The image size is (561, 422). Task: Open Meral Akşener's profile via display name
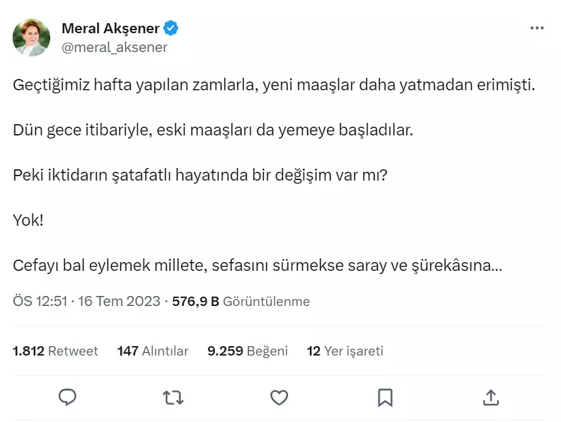pos(109,28)
